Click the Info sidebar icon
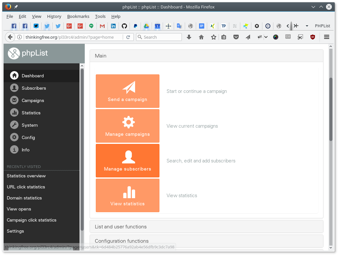This screenshot has width=339, height=256. (x=14, y=149)
